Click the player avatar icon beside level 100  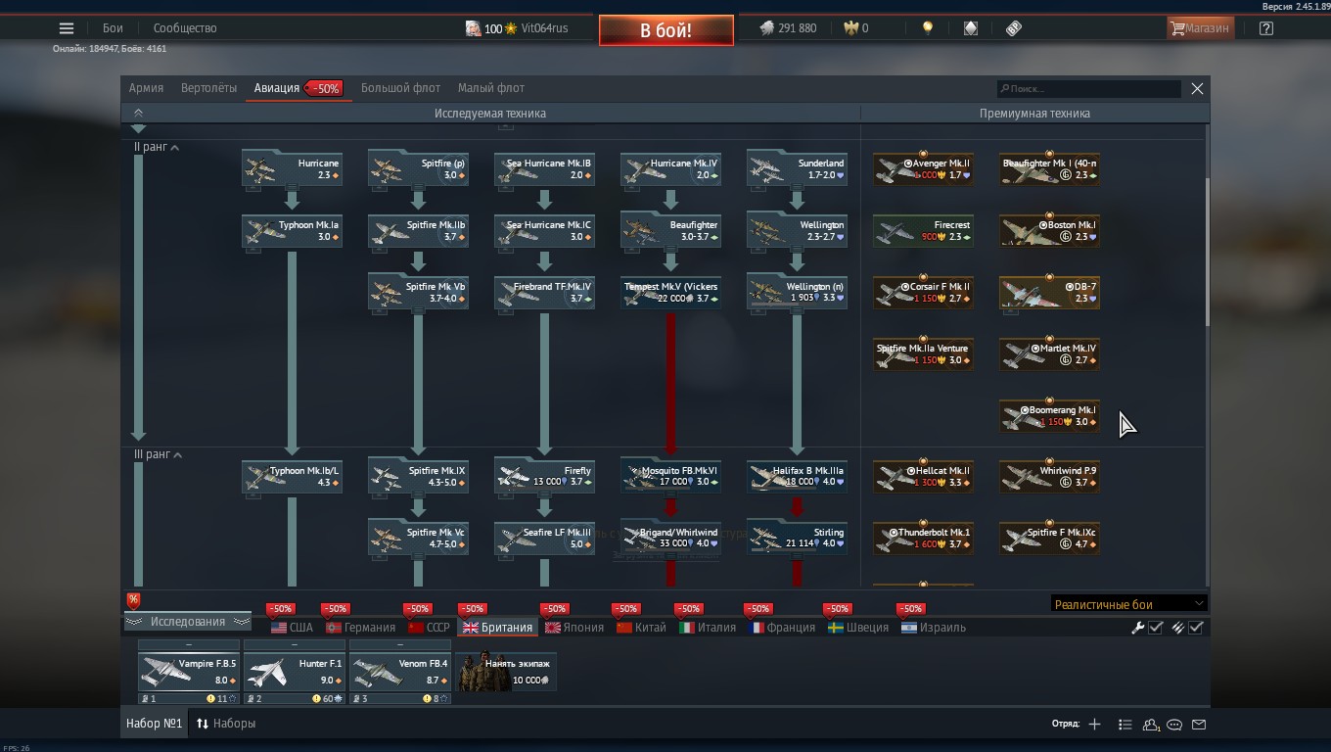coord(473,28)
